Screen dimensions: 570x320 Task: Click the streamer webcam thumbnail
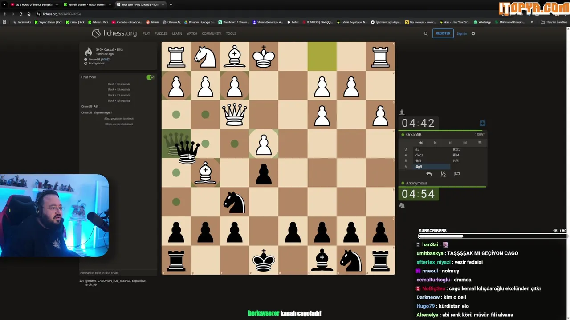coord(54,216)
